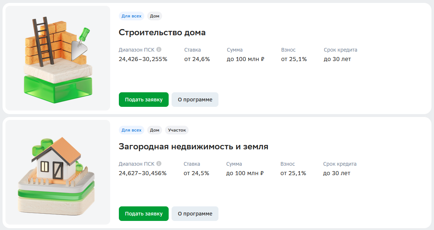Select the Дом tag on Строительство дома

pyautogui.click(x=154, y=16)
